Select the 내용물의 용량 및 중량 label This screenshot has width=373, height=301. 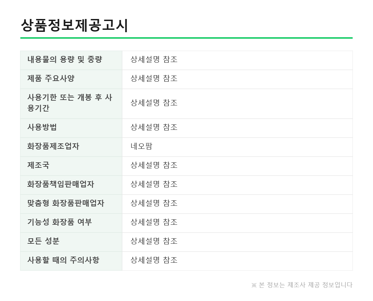click(x=65, y=59)
